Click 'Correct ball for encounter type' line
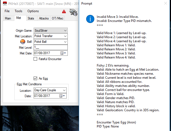 (123, 90)
